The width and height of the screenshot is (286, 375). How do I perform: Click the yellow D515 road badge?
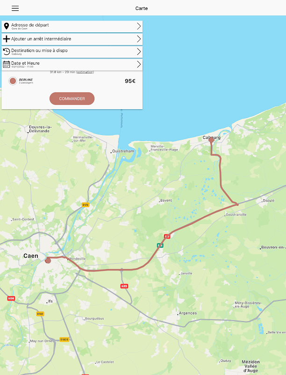coord(86,205)
